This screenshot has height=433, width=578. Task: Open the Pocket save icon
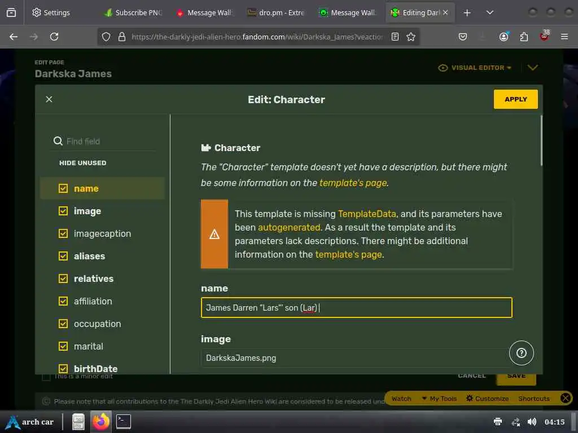[463, 37]
